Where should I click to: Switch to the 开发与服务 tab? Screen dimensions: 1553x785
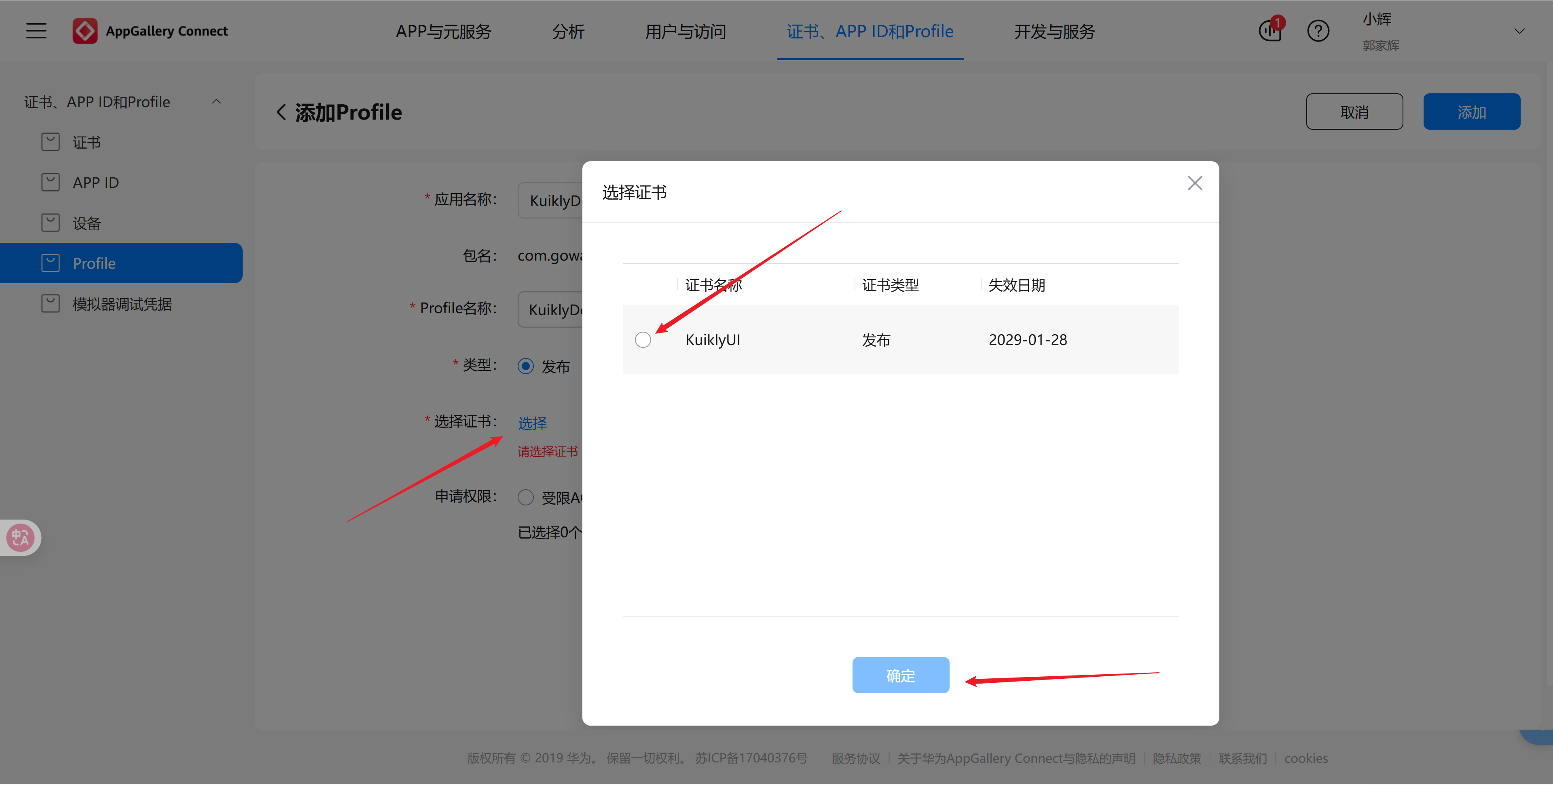(1054, 32)
